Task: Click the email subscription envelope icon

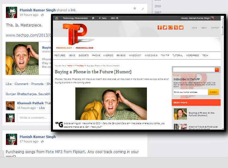Action: (x=181, y=27)
